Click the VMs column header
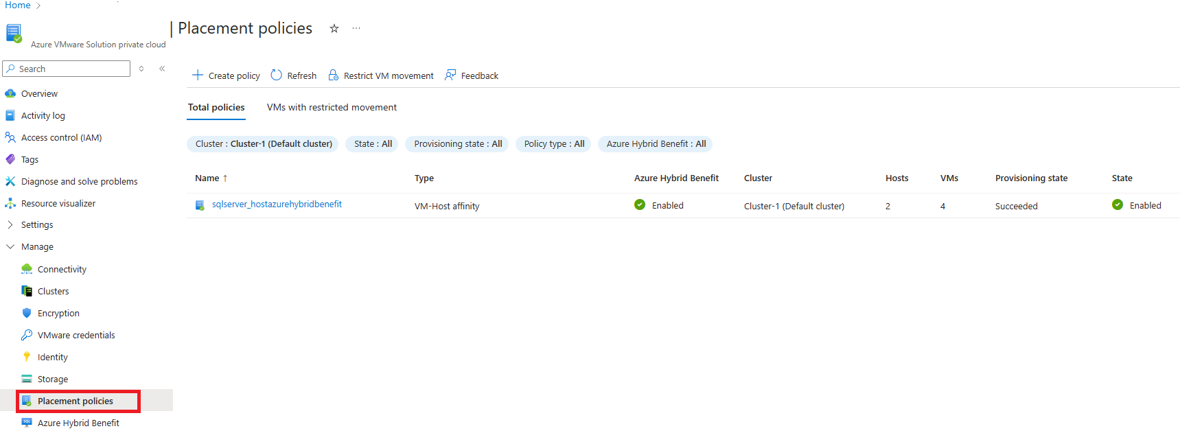 pyautogui.click(x=949, y=178)
